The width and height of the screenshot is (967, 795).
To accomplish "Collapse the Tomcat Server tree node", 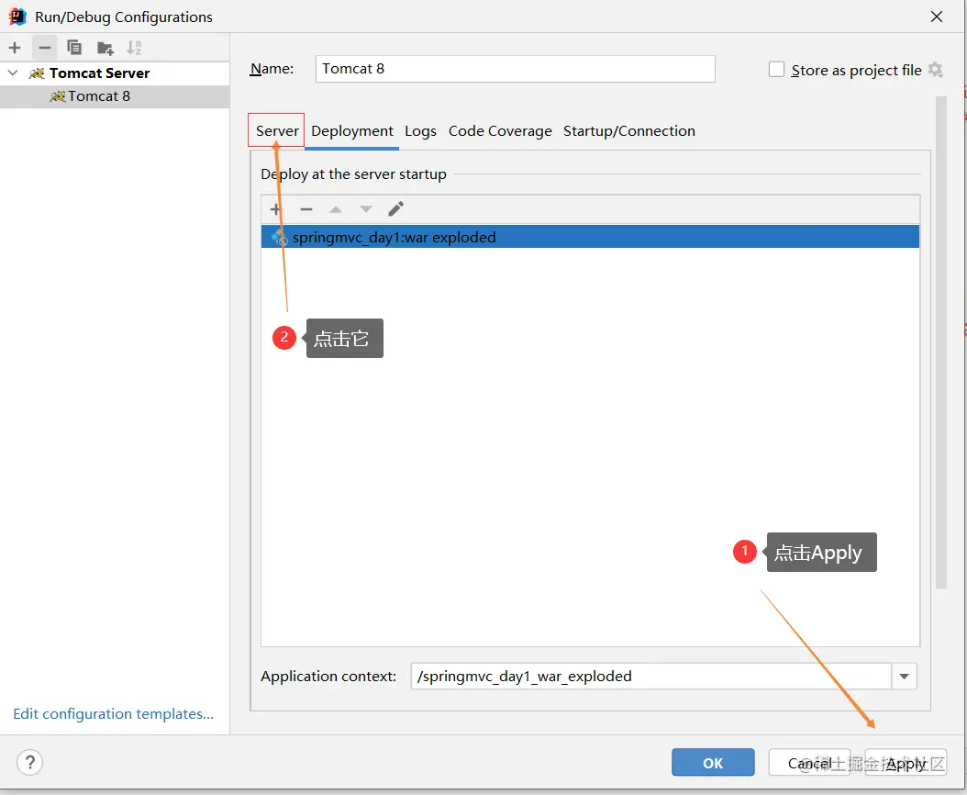I will (13, 73).
